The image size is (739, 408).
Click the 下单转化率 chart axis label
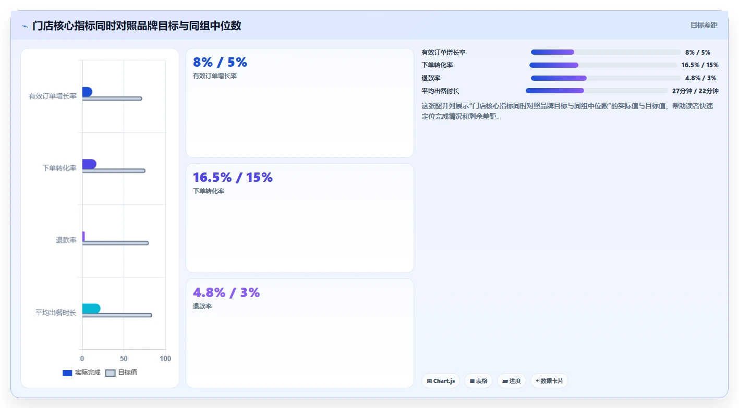tap(59, 168)
